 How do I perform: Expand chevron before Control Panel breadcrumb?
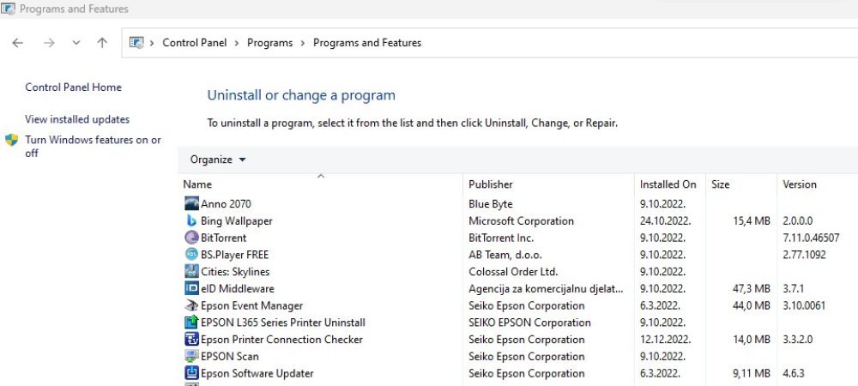click(x=152, y=43)
